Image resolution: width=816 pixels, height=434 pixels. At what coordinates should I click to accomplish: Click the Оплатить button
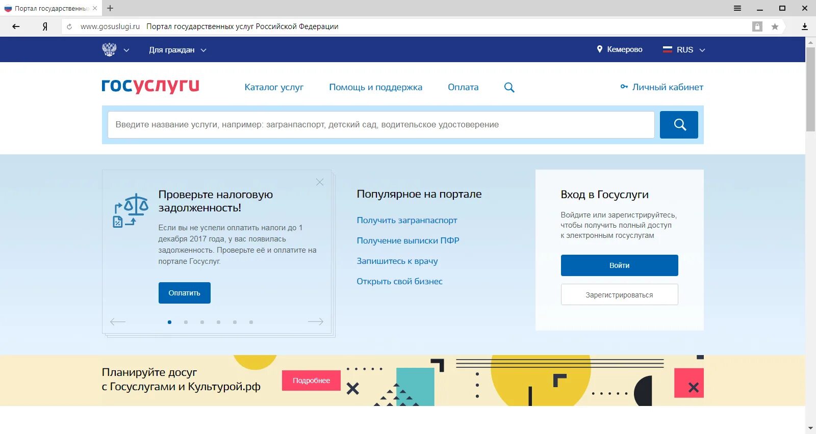tap(184, 293)
